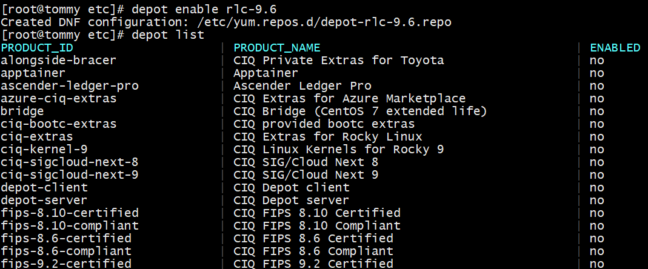Click the 'CIQ Depot server' product name
The height and width of the screenshot is (269, 648).
tap(292, 200)
